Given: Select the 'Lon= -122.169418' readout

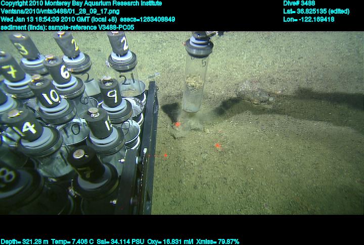Looking at the screenshot, I should coord(308,19).
